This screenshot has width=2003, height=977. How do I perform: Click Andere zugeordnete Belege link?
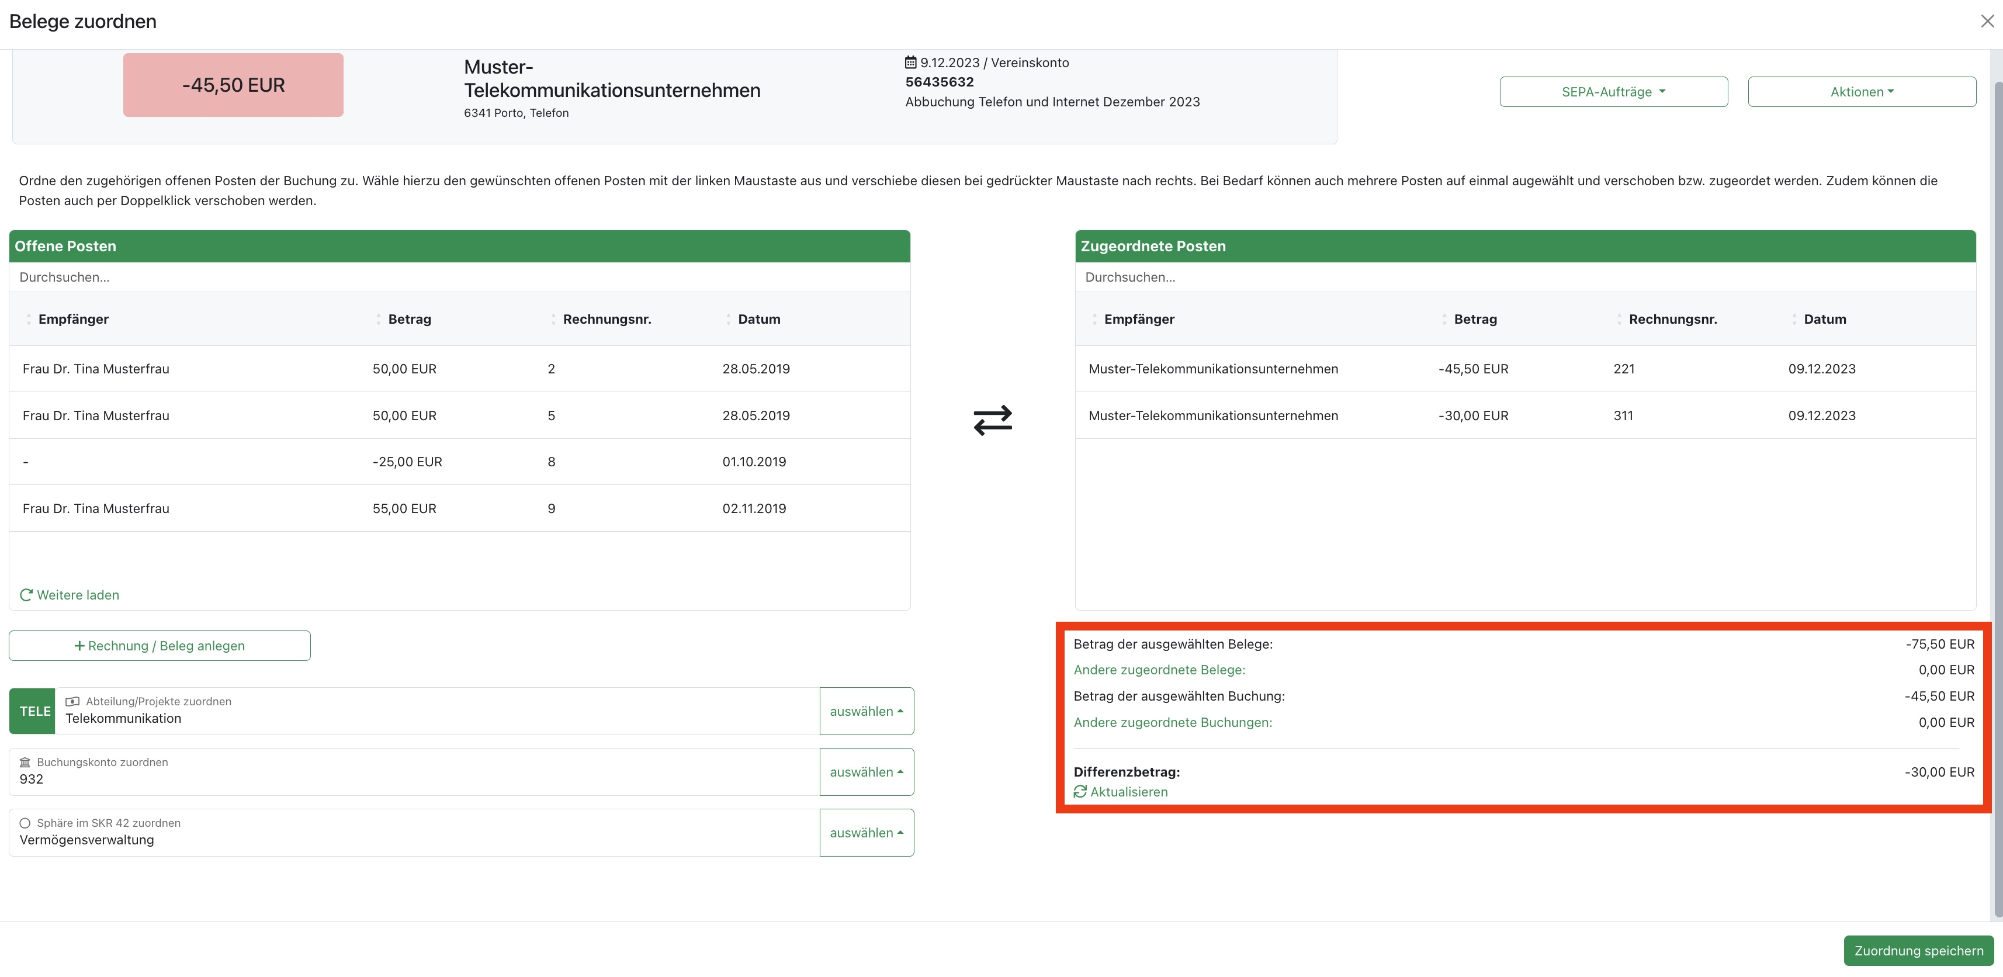(1159, 670)
